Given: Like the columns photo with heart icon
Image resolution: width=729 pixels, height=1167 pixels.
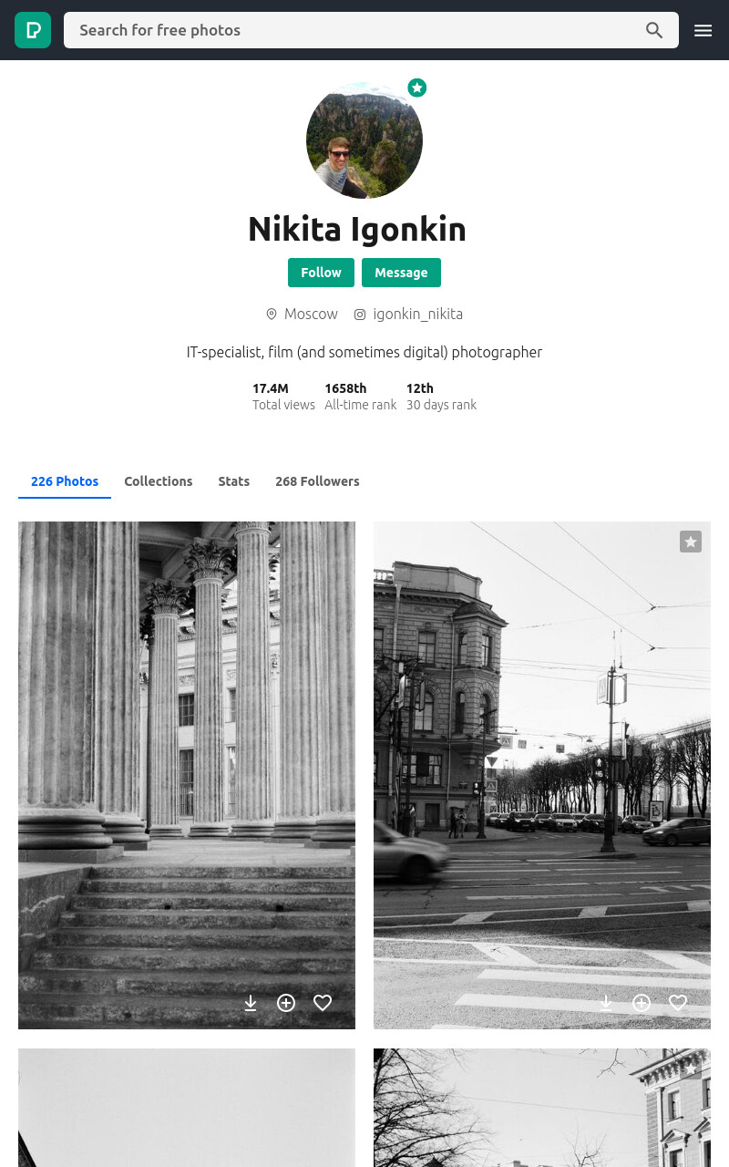Looking at the screenshot, I should [323, 1003].
